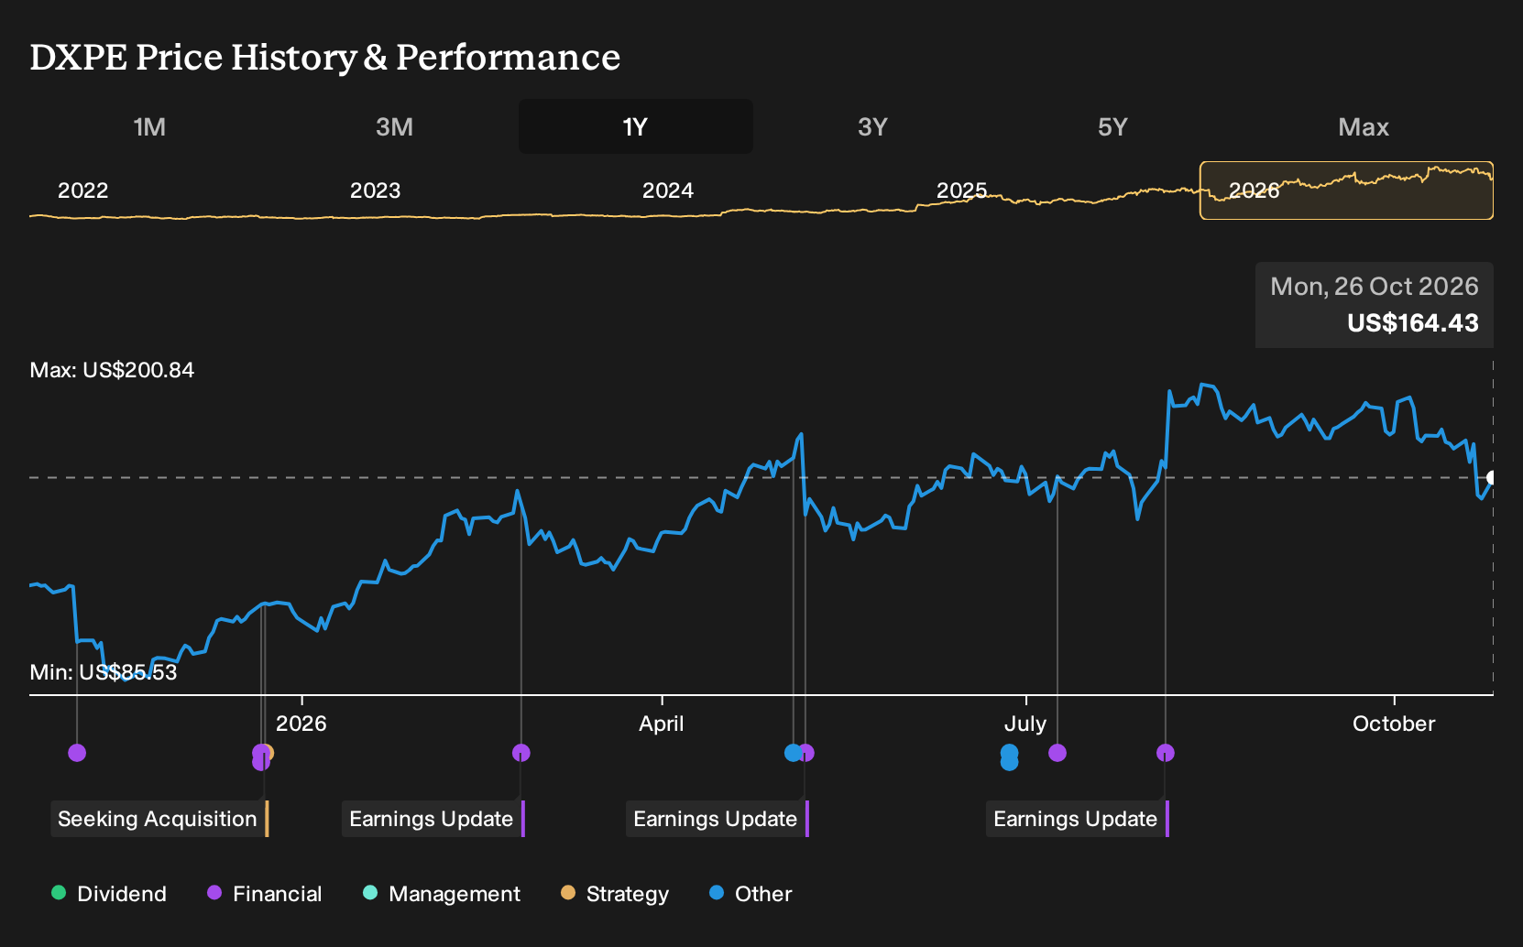Click the highlighted 2026 window in overview chart
Viewport: 1523px width, 947px height.
coord(1346,190)
